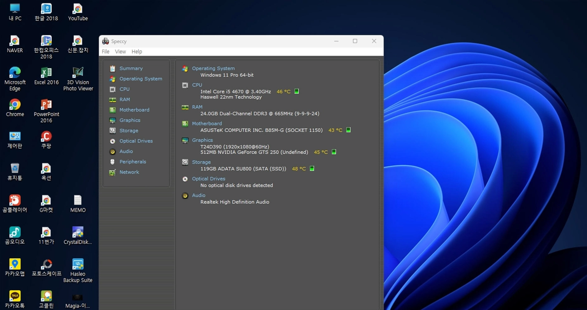
Task: Go to the Motherboard section in sidebar
Action: pyautogui.click(x=134, y=110)
